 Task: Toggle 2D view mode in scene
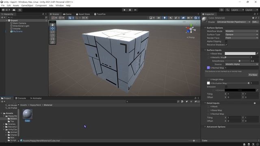(159, 18)
